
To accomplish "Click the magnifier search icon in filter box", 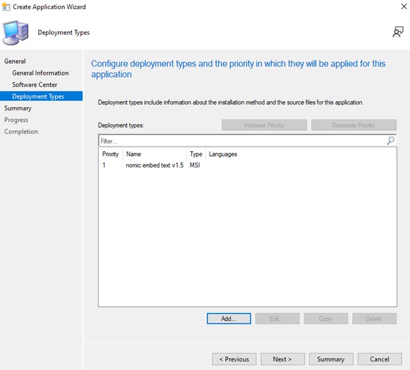I will (x=390, y=141).
